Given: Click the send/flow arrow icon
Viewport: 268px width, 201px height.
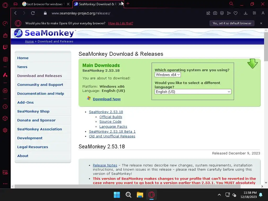Looking at the screenshot, I should [x=229, y=13].
